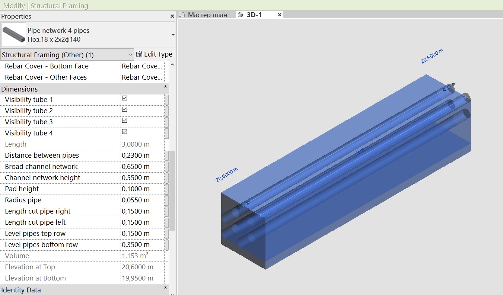The height and width of the screenshot is (295, 503).
Task: Click the 3D-1 tab house icon
Action: coord(241,15)
